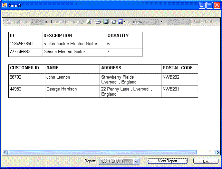
Task: Click the QUANTITY column header
Action: tap(124, 36)
